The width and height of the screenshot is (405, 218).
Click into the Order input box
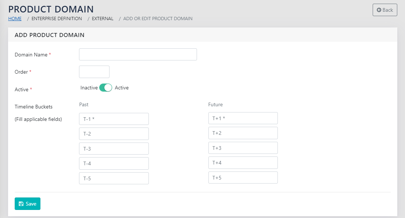[x=94, y=72]
